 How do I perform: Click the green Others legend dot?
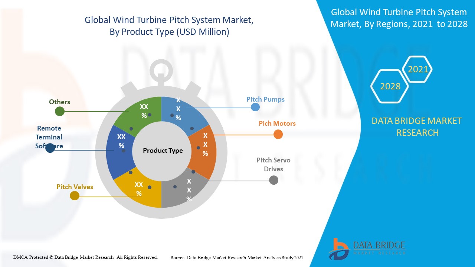tap(60, 111)
